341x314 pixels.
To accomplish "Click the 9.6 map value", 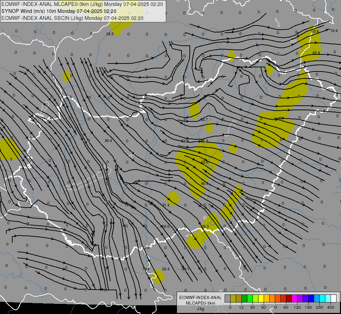I will pos(147,248).
